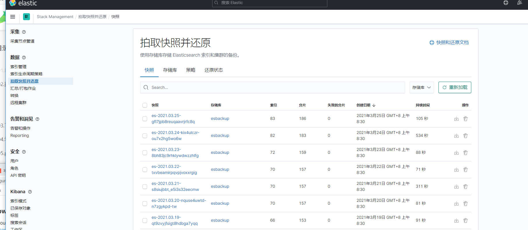The height and width of the screenshot is (230, 528).
Task: Delete snapshot es-2021.03.24
Action: pos(466,136)
